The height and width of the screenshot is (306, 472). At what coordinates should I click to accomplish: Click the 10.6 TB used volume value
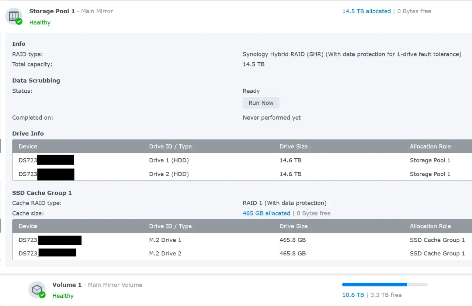pyautogui.click(x=353, y=295)
